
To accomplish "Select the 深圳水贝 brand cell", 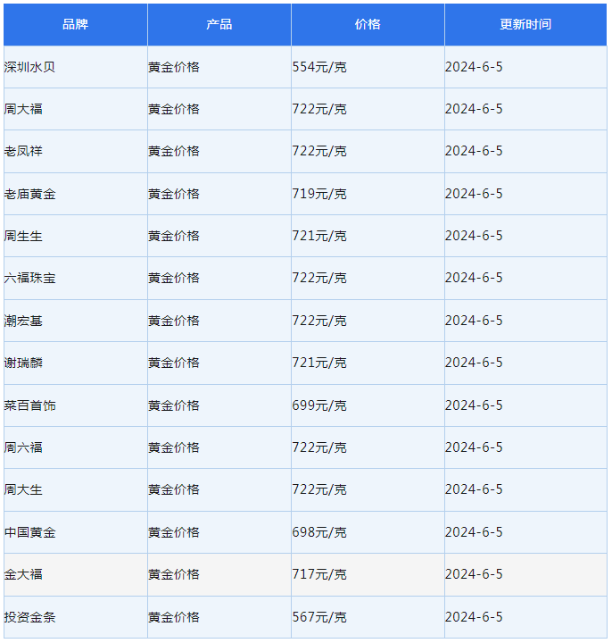I will pyautogui.click(x=29, y=67).
